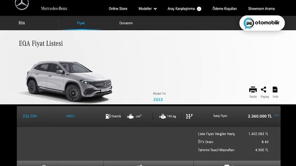Select the EQA tab

point(22,23)
